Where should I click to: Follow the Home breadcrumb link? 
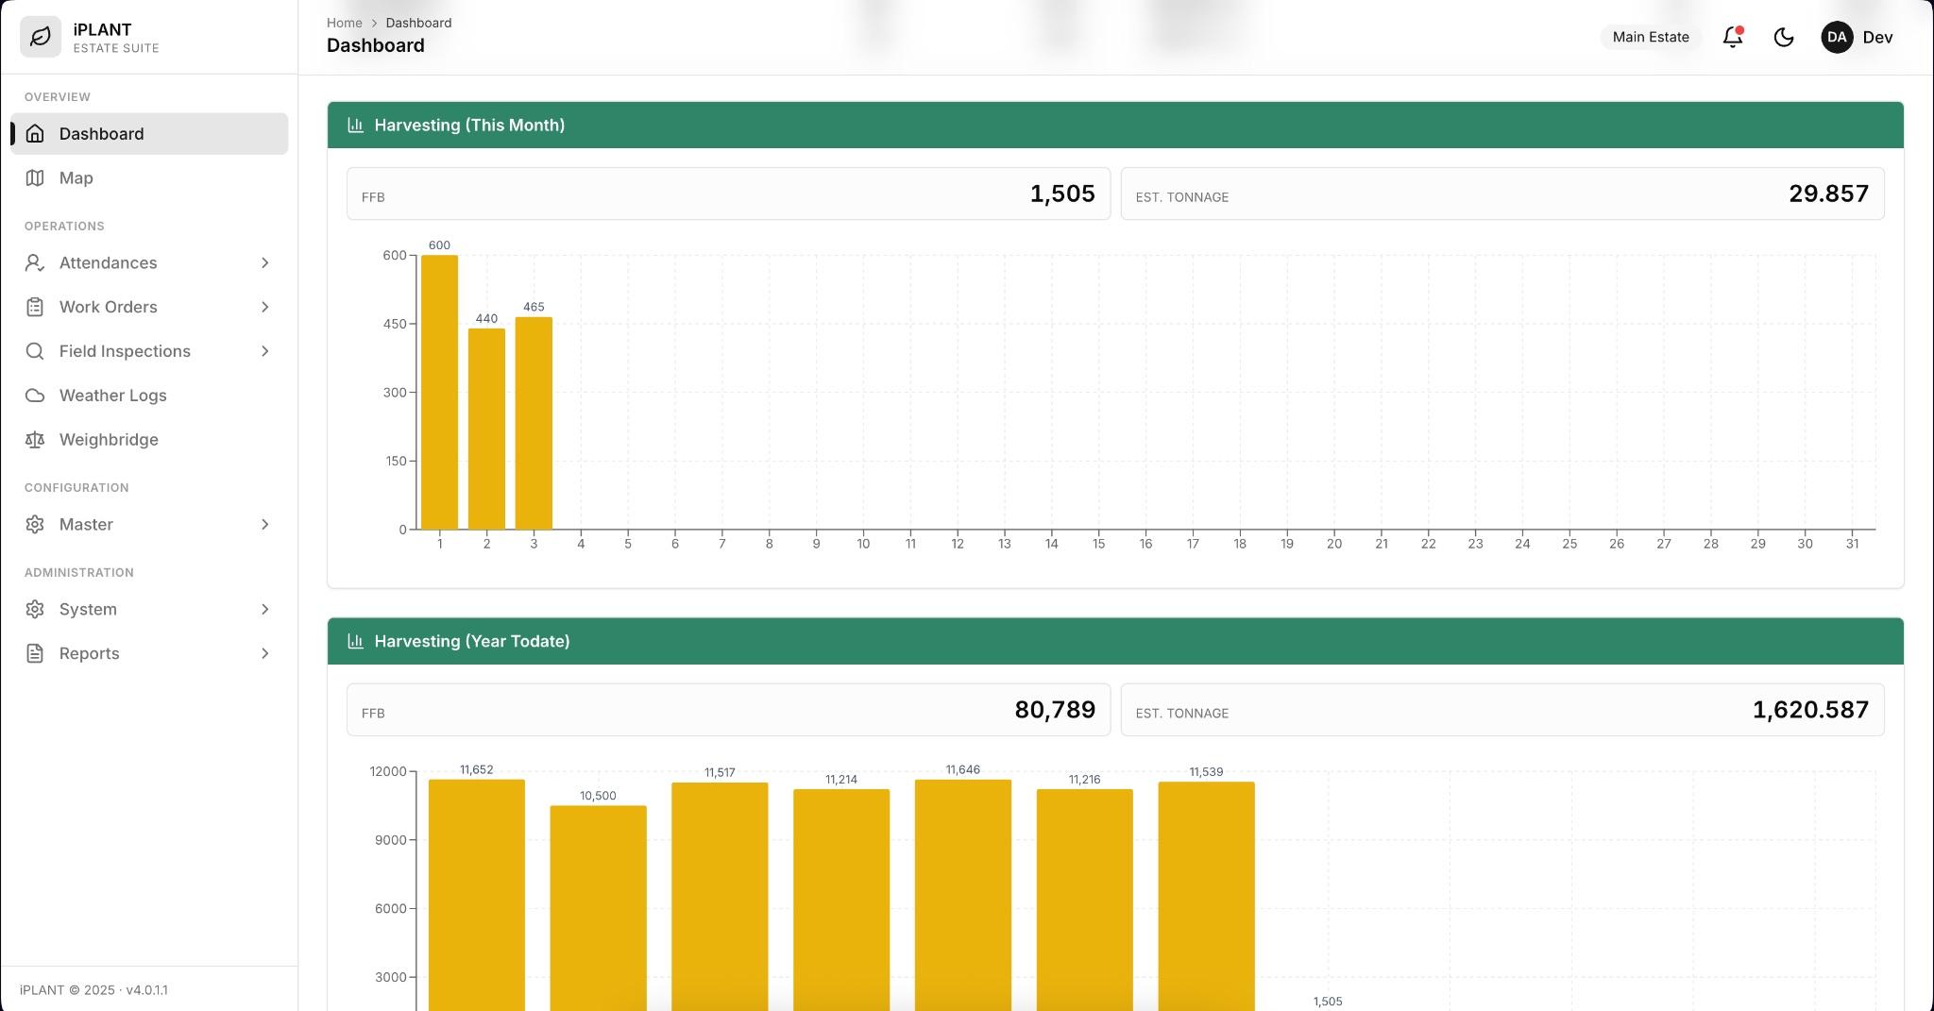(345, 23)
